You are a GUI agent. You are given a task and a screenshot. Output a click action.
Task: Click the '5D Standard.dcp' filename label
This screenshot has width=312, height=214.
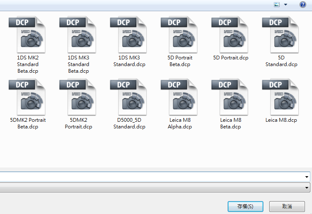click(x=281, y=61)
